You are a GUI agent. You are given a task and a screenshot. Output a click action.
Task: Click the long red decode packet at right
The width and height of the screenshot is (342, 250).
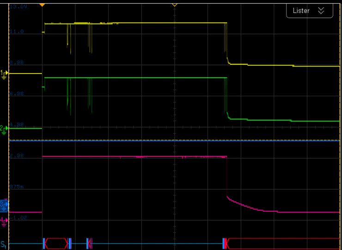coord(282,243)
